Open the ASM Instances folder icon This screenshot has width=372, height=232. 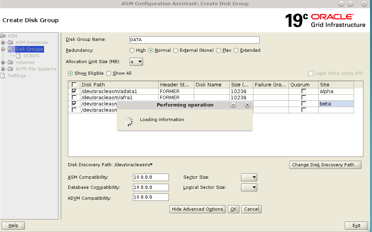pos(10,42)
